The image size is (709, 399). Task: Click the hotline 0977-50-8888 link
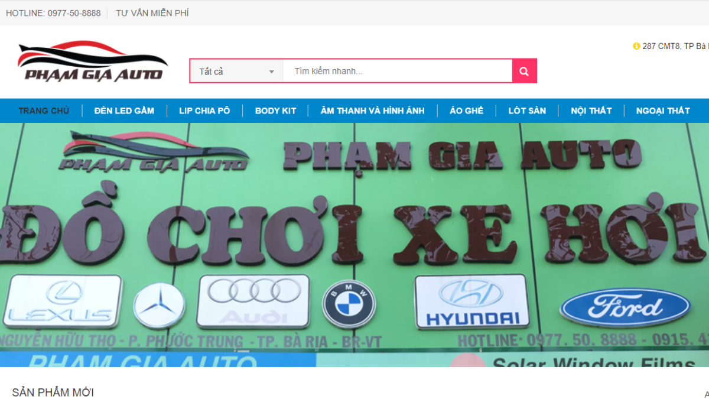(53, 13)
